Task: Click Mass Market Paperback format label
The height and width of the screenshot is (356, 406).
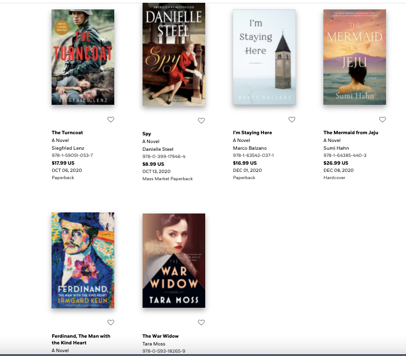Action: (168, 179)
